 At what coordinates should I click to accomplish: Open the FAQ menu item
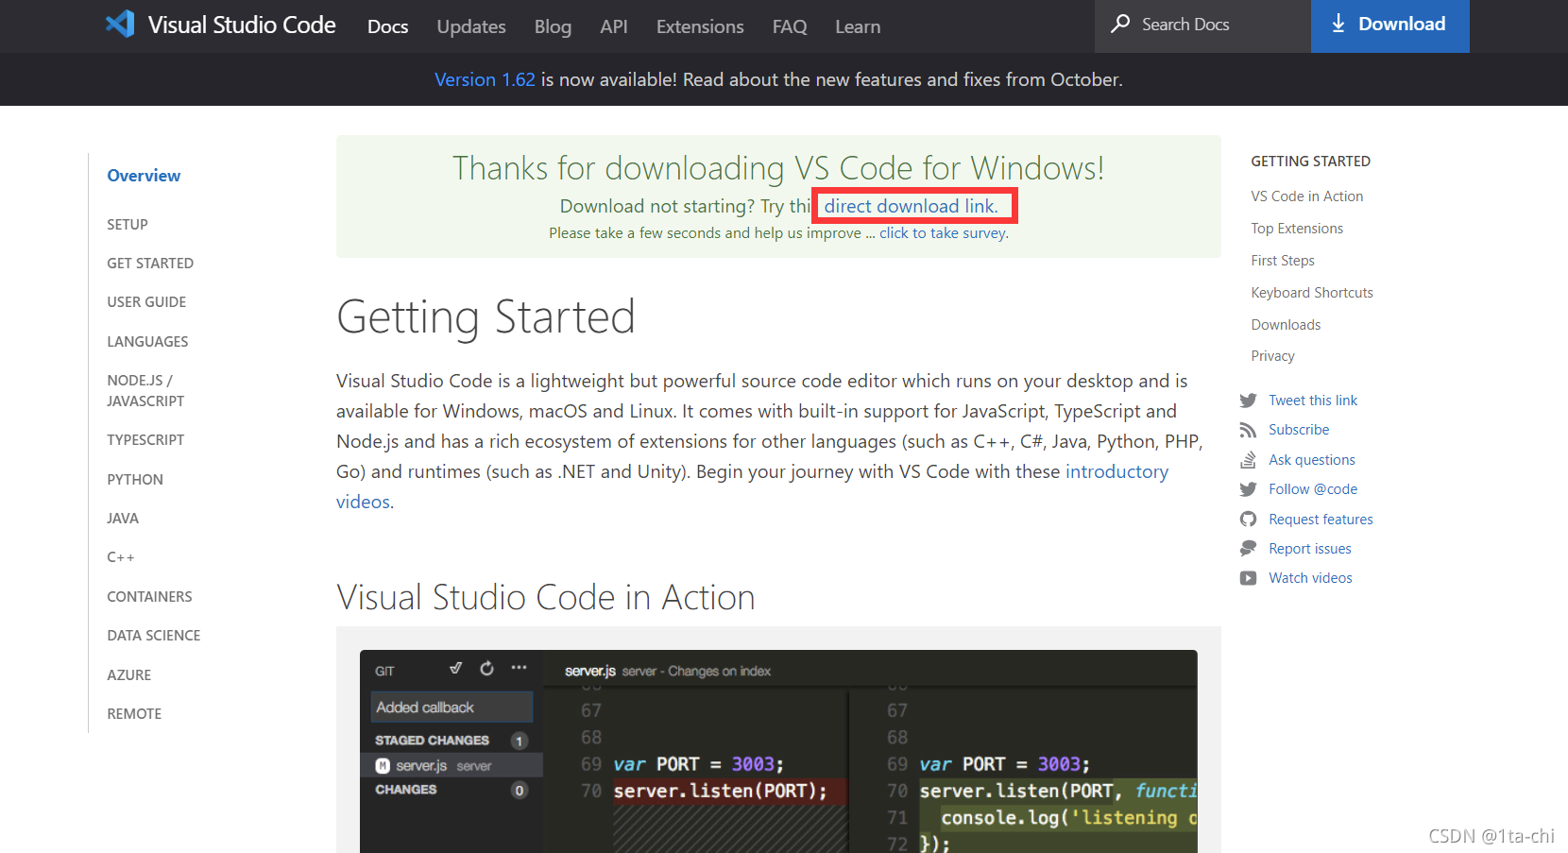pyautogui.click(x=790, y=26)
